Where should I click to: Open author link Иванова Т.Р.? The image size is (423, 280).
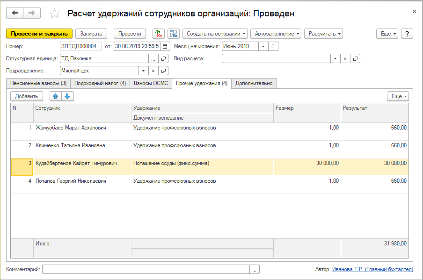click(x=372, y=269)
